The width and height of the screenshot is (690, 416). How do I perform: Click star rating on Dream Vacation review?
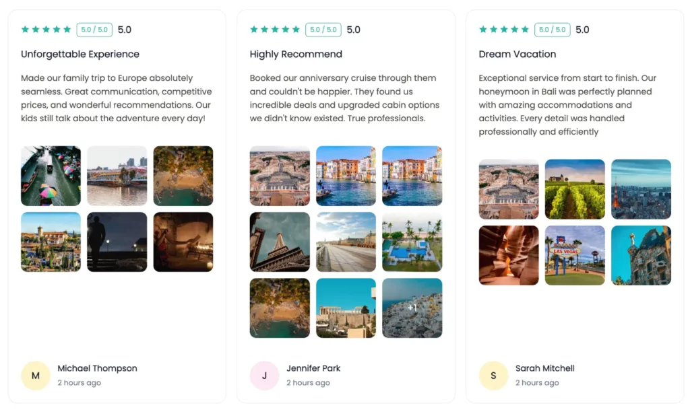tap(504, 30)
